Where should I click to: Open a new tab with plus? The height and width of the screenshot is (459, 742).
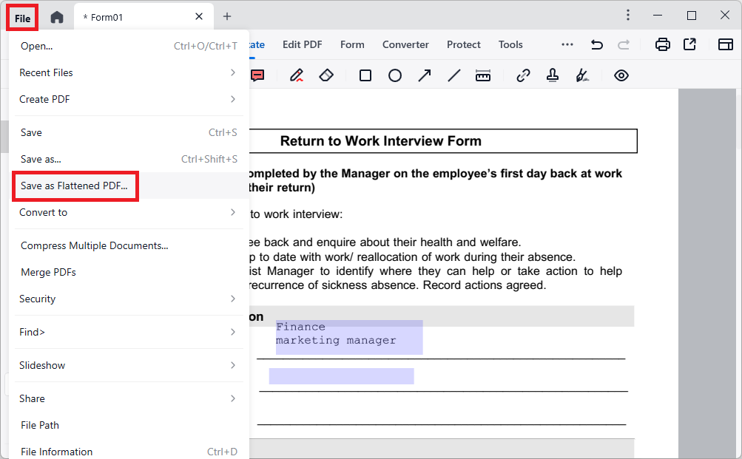pos(227,16)
